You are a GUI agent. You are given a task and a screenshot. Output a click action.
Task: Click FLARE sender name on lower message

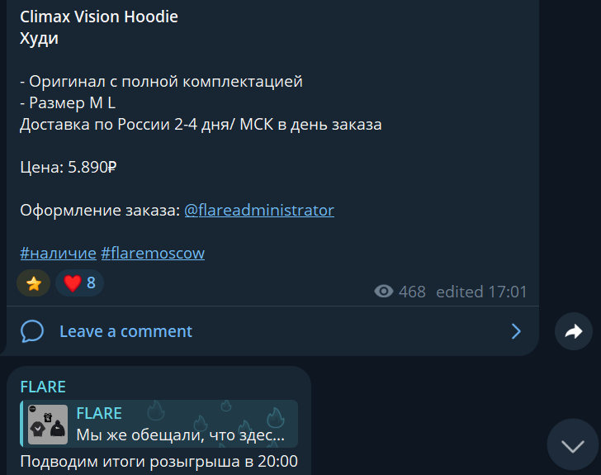(43, 387)
